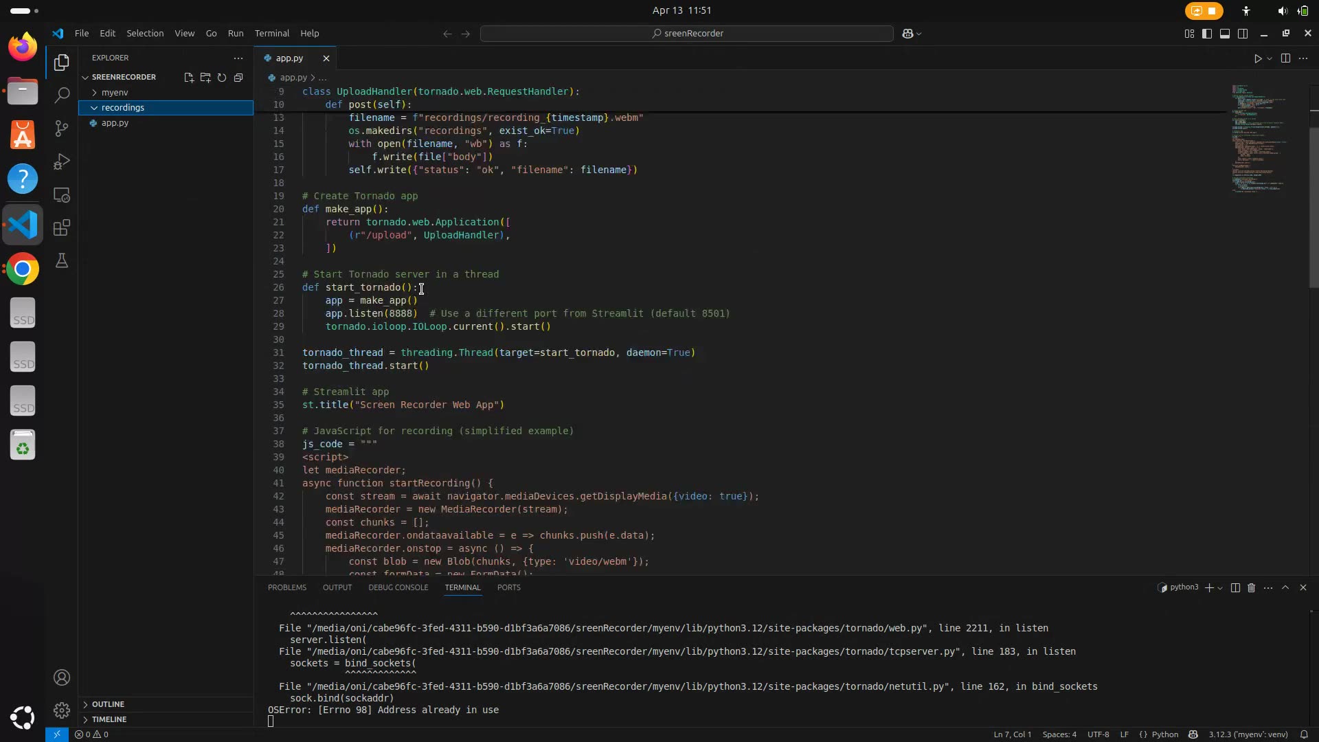Split the editor using the split icon
Viewport: 1319px width, 742px height.
[1285, 58]
